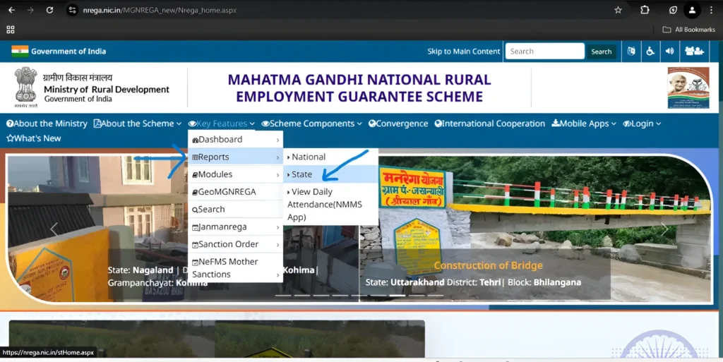Click the Skip to Main Content link
This screenshot has width=723, height=362.
[463, 52]
